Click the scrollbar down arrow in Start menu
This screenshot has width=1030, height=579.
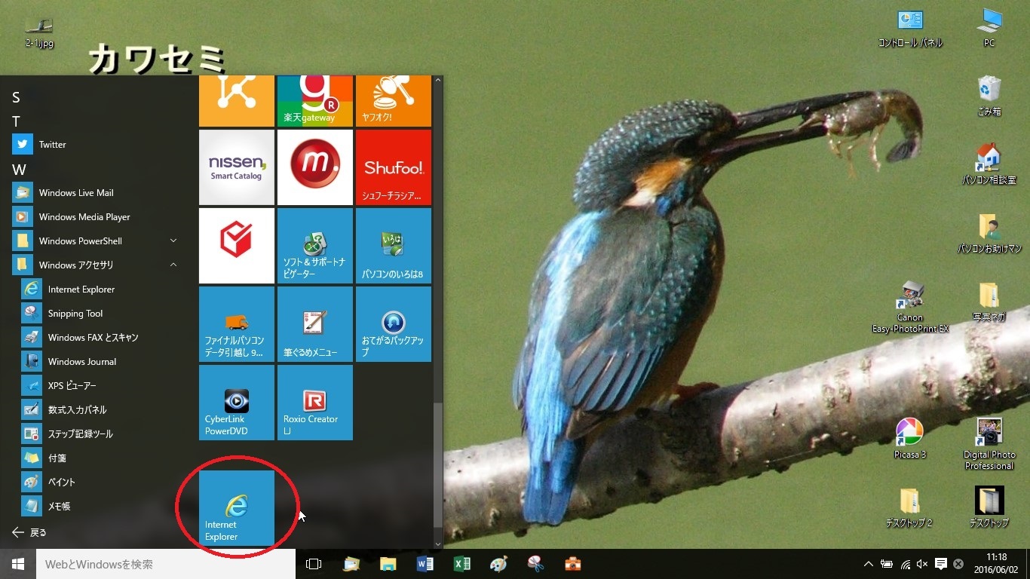point(439,543)
